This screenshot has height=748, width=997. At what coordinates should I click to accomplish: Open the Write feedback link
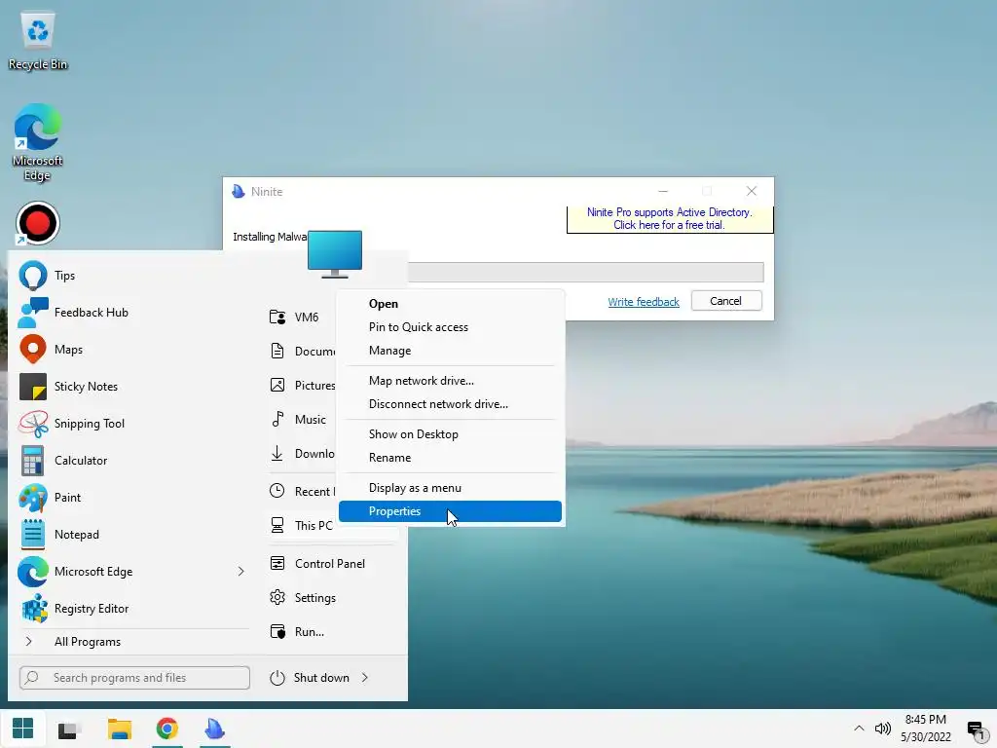click(x=644, y=302)
